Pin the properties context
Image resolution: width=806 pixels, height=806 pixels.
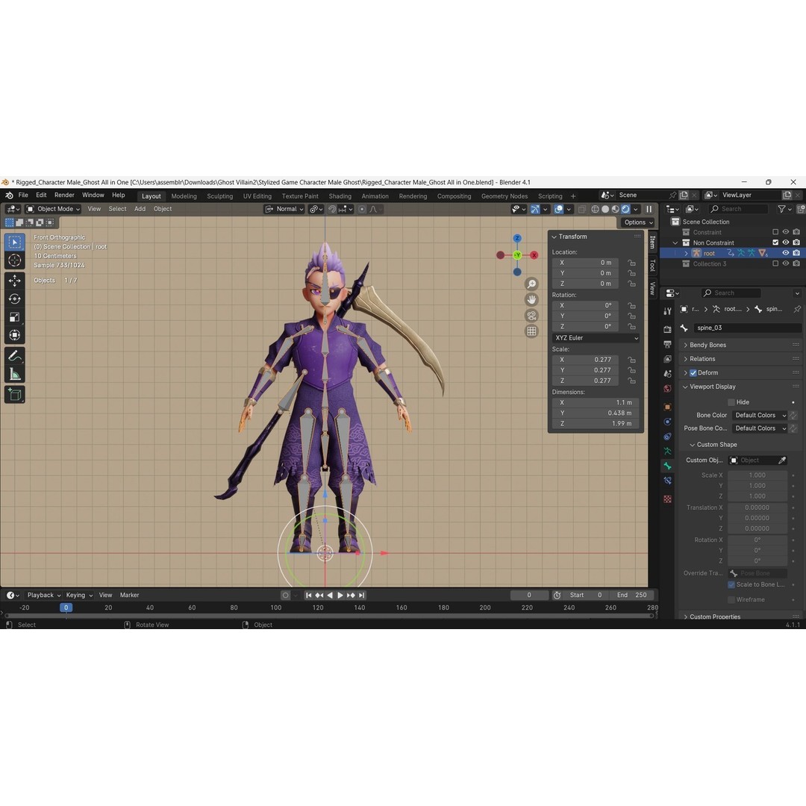click(797, 309)
